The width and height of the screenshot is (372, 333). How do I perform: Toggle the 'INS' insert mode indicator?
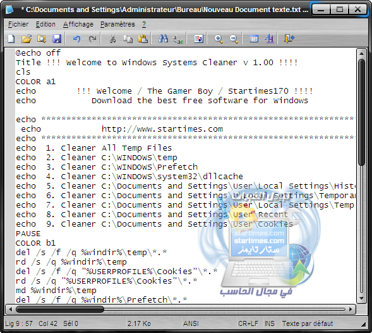[x=270, y=324]
